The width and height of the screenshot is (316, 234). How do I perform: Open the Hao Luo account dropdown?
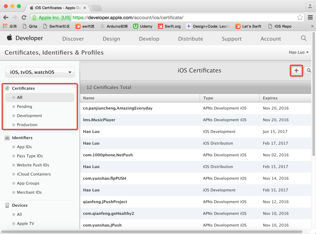coord(299,52)
